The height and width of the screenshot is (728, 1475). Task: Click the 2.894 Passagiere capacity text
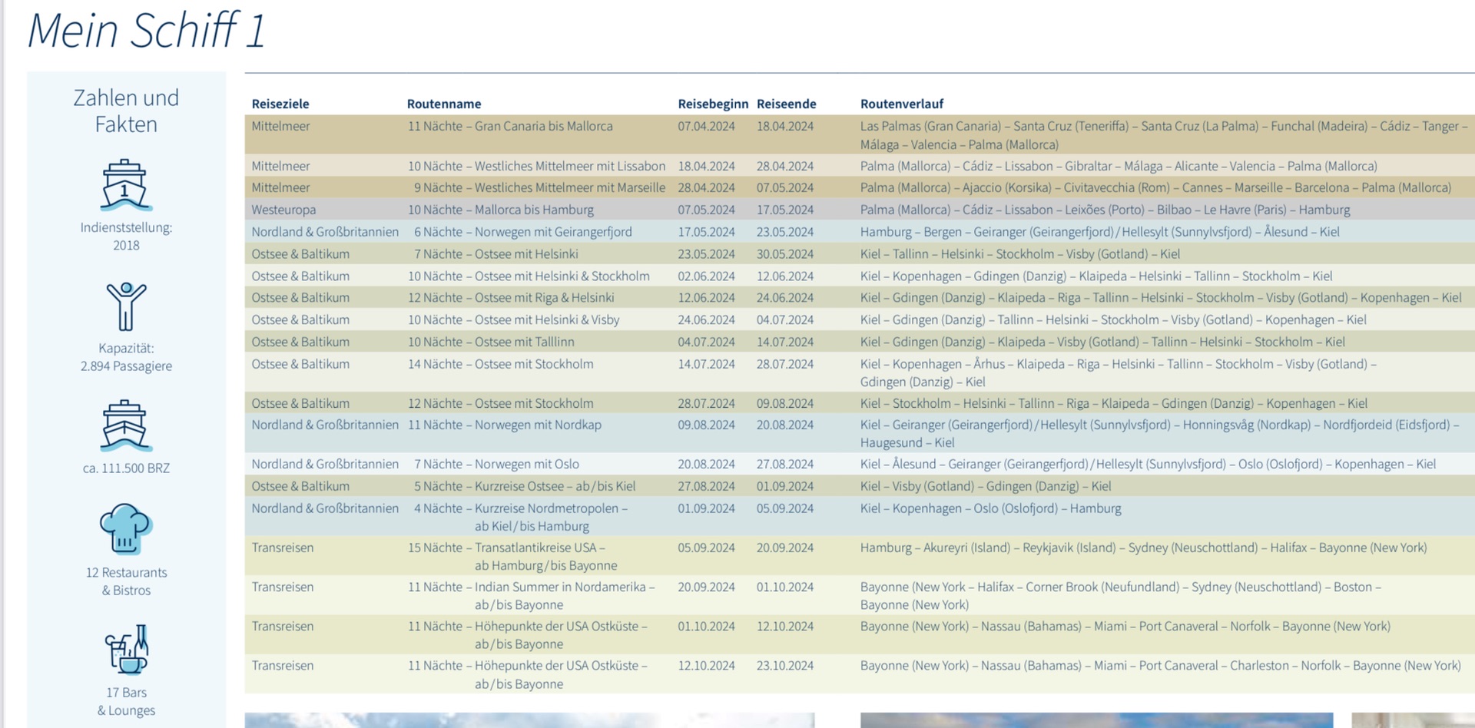(126, 366)
